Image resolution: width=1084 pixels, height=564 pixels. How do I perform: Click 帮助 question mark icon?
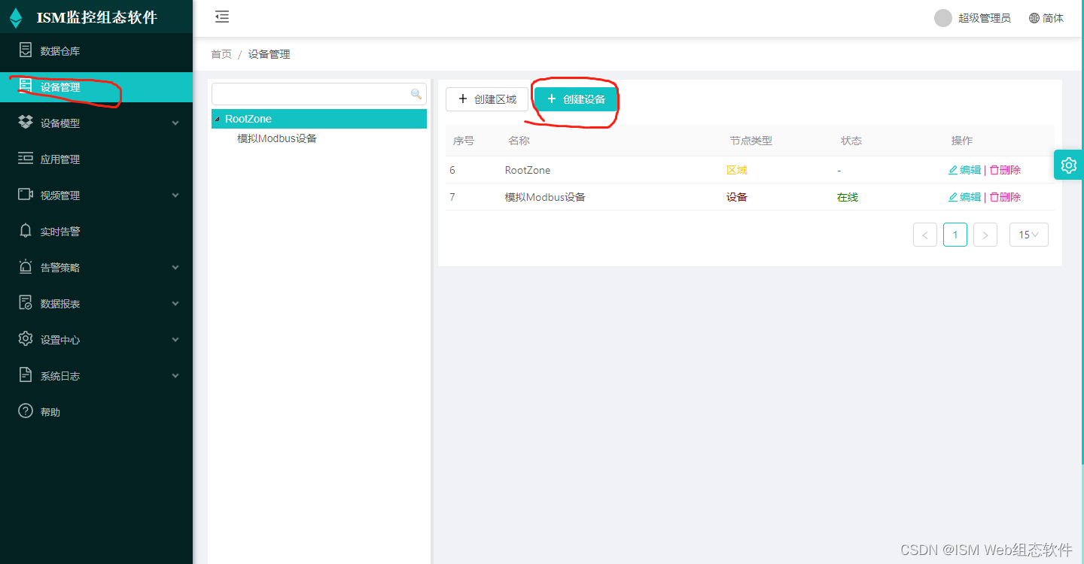point(26,411)
